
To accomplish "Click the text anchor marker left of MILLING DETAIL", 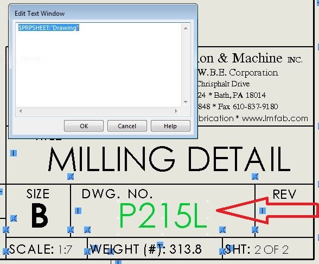I will coord(14,153).
